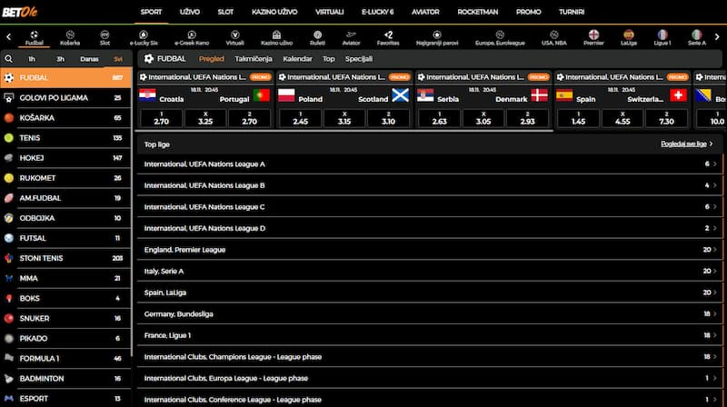Switch to the Kalendar tab
The width and height of the screenshot is (727, 407).
tap(297, 59)
